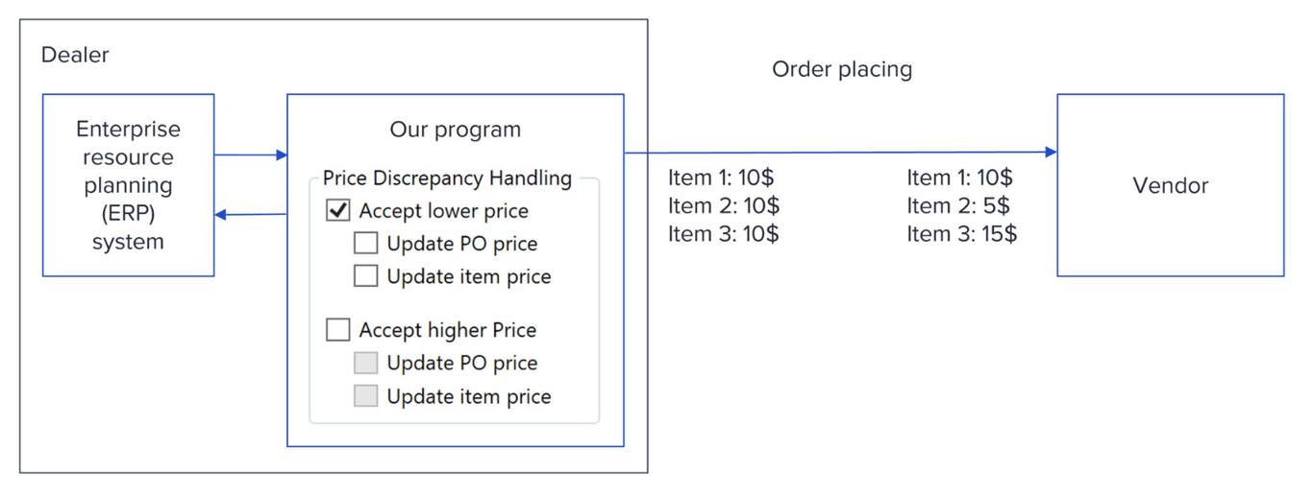This screenshot has height=497, width=1313.
Task: Select the Enterprise resource planning (ERP) system box
Action: 128,185
